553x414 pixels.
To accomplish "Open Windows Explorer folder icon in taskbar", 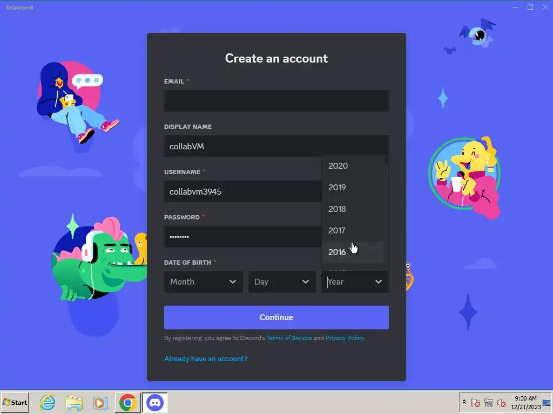I will (x=74, y=403).
